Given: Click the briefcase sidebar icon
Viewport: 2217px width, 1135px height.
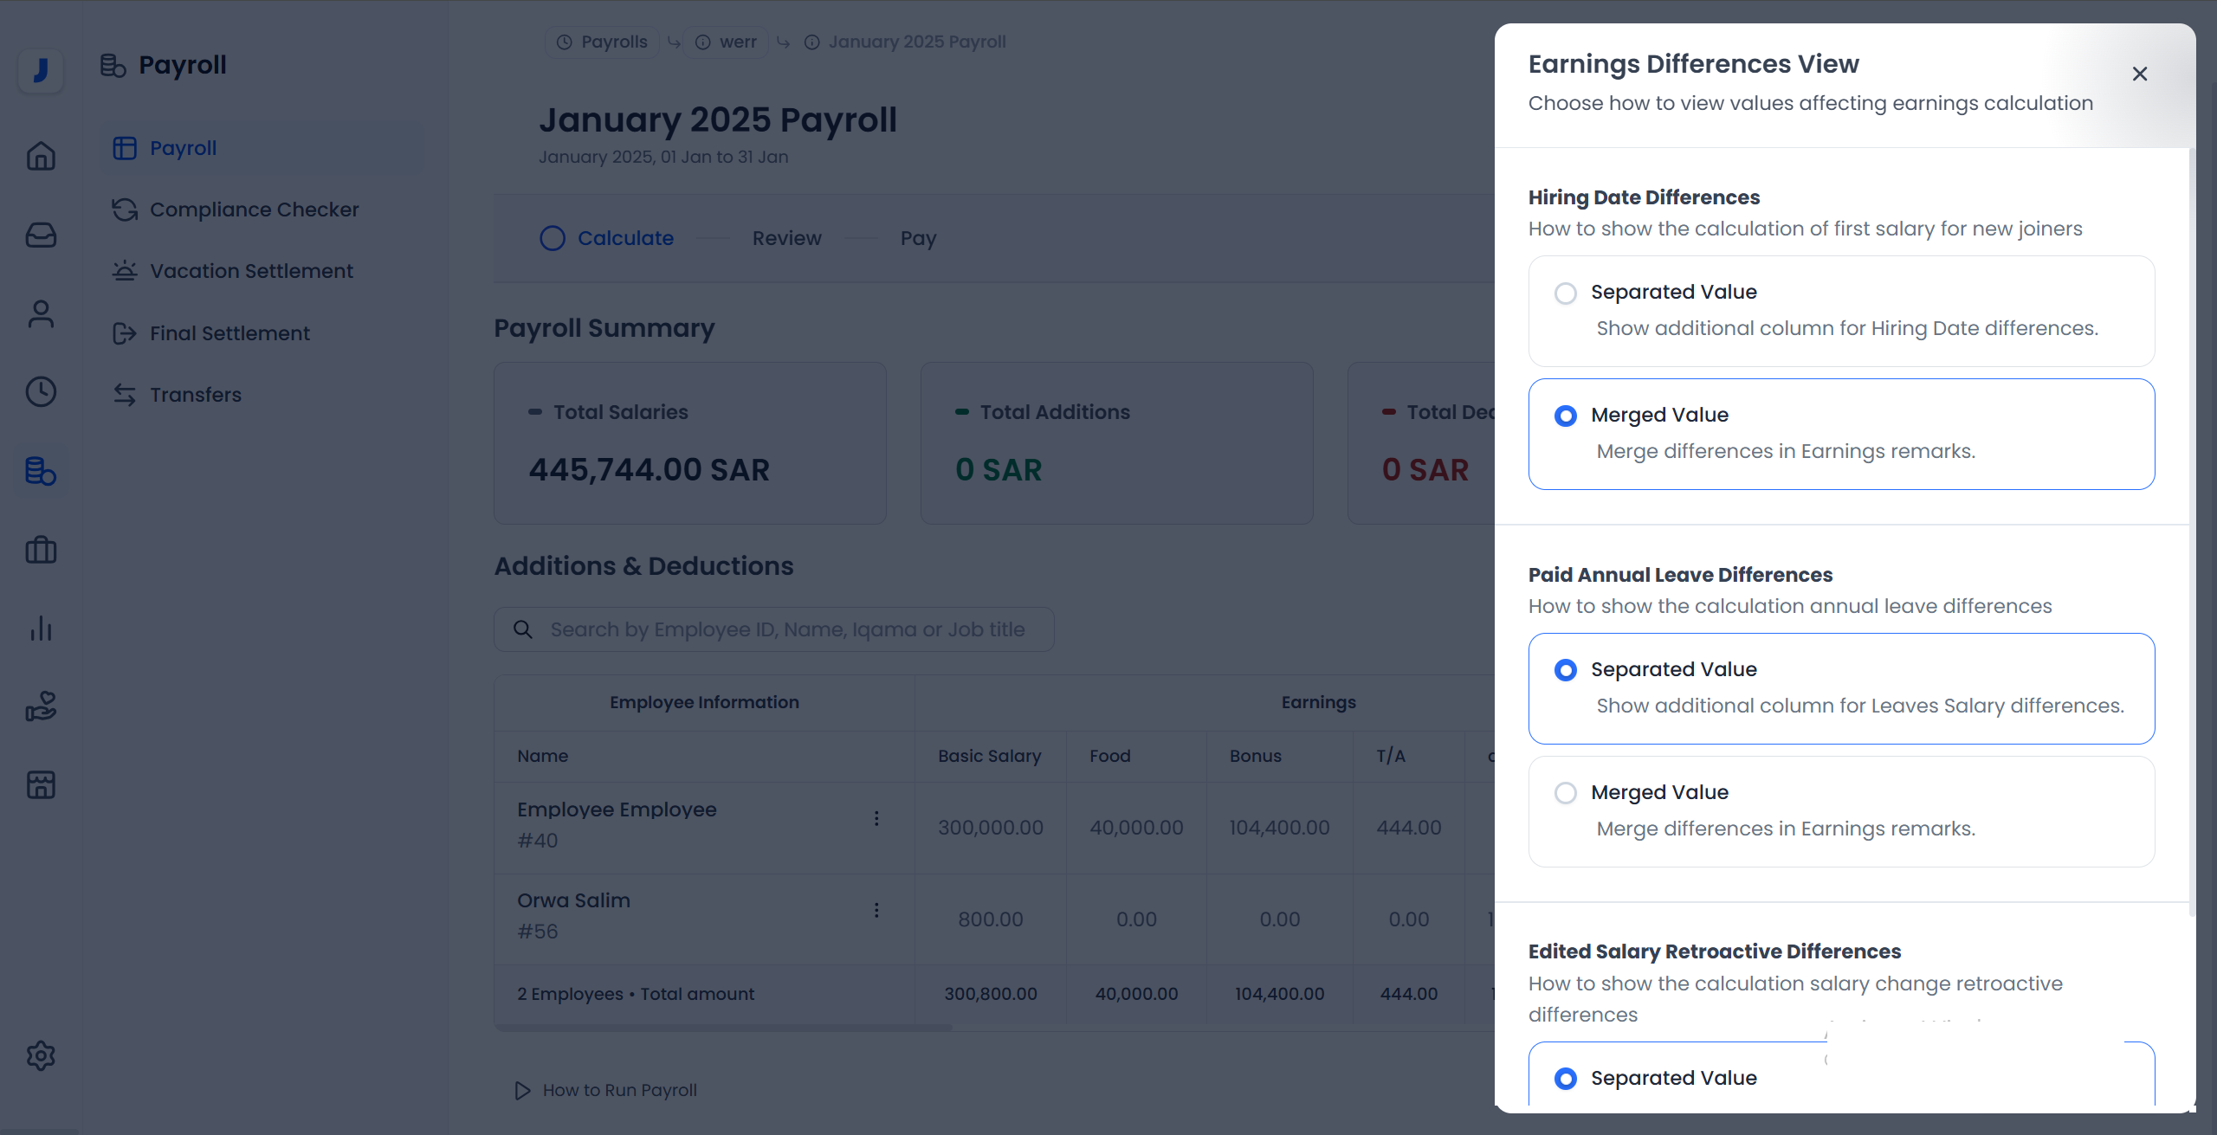Looking at the screenshot, I should coord(41,550).
